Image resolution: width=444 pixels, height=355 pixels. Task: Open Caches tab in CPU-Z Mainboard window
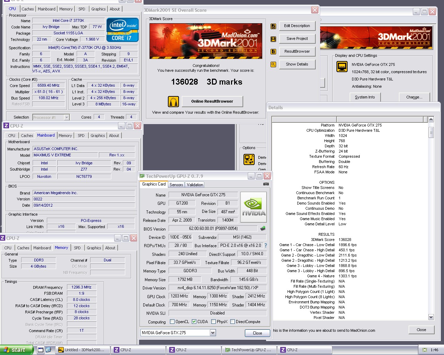pos(27,136)
